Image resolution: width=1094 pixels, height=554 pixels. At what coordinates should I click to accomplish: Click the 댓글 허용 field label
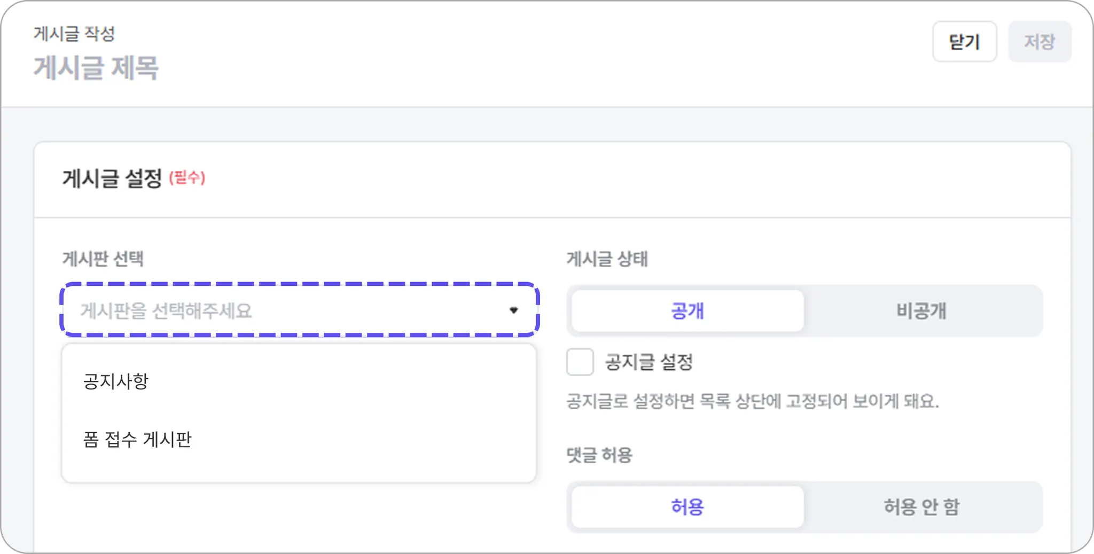[x=599, y=455]
